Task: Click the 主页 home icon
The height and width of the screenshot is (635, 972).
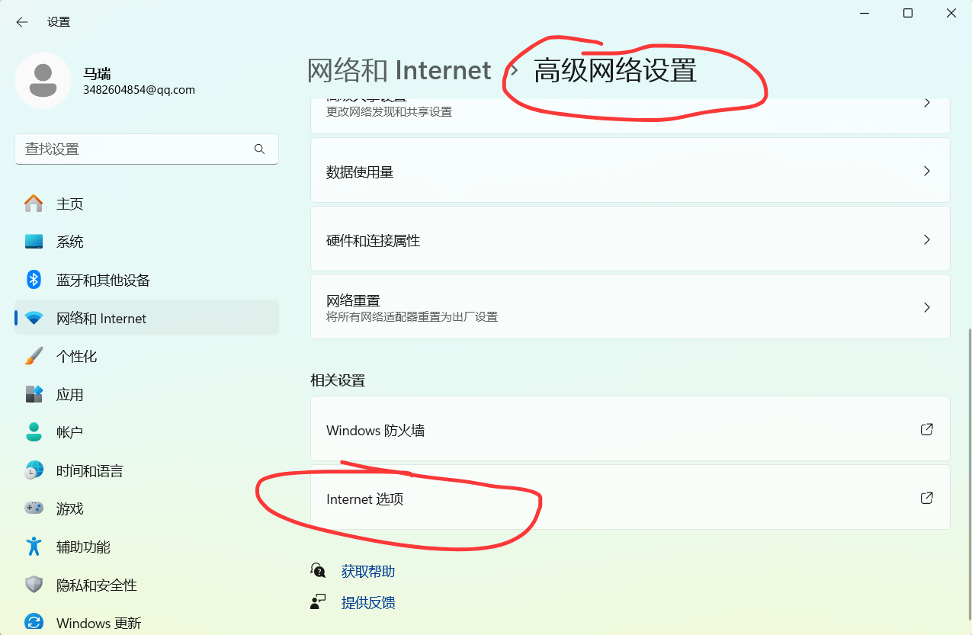Action: click(34, 204)
